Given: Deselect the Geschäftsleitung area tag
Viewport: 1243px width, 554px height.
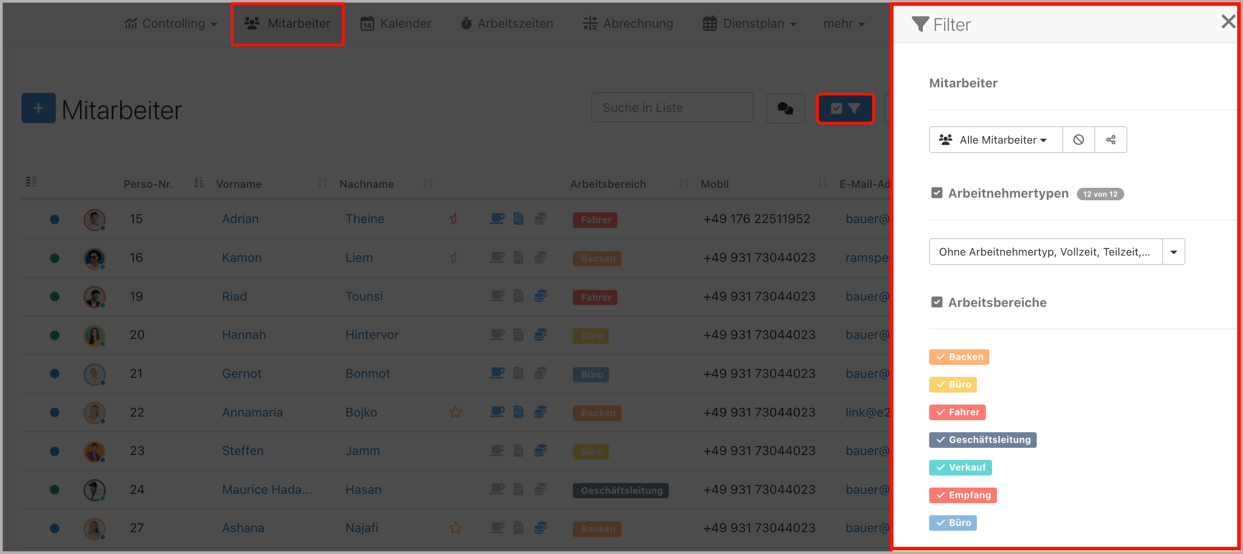Looking at the screenshot, I should (x=982, y=440).
